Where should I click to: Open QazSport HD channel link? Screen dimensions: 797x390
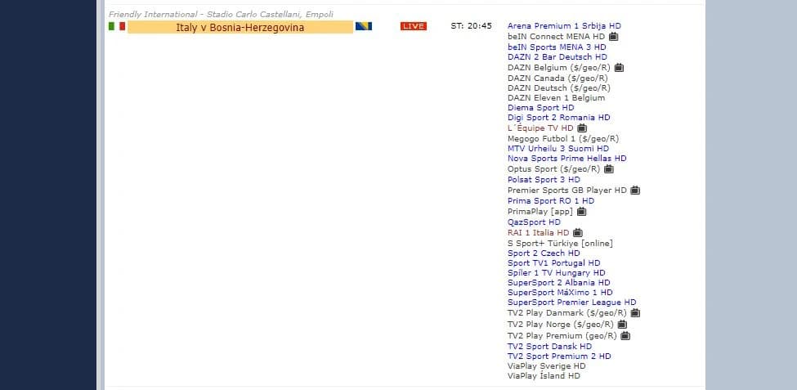click(535, 222)
